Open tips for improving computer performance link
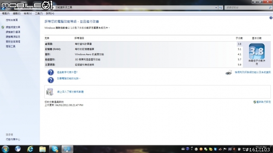Image resolution: width=273 pixels, height=153 pixels. point(68,79)
